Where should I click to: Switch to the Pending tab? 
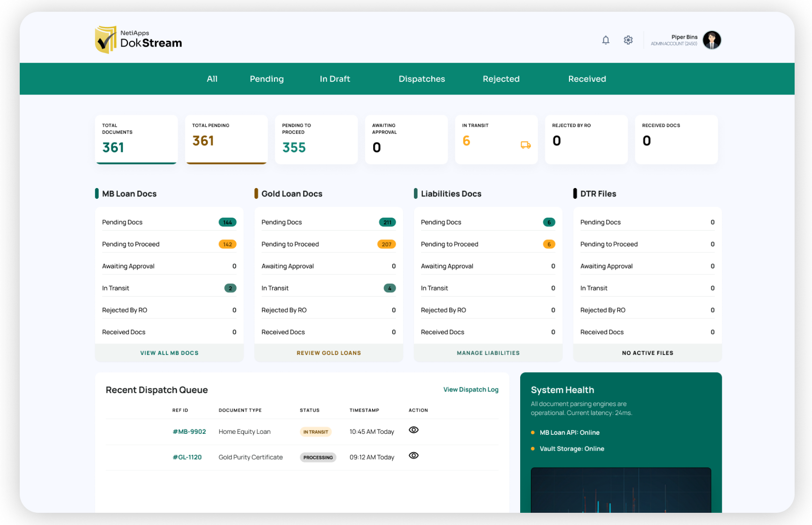(266, 79)
